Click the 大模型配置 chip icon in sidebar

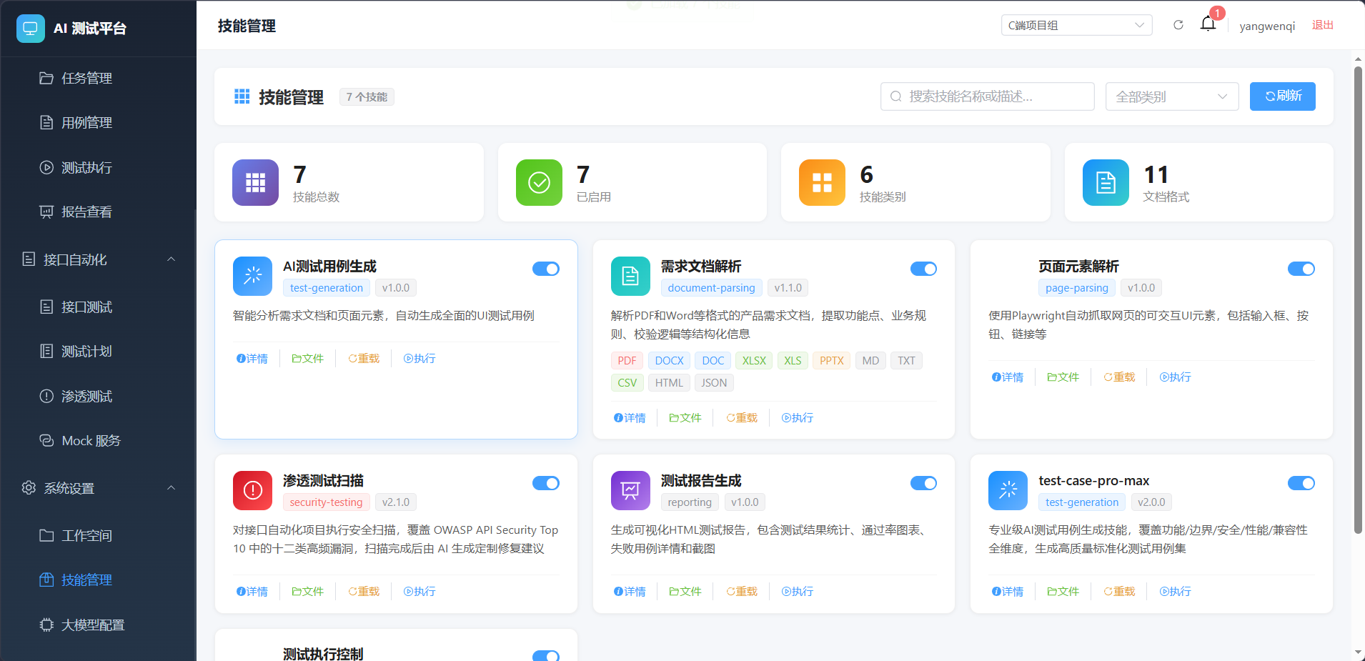coord(46,625)
